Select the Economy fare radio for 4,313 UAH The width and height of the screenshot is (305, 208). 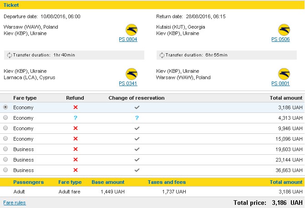(x=5, y=117)
